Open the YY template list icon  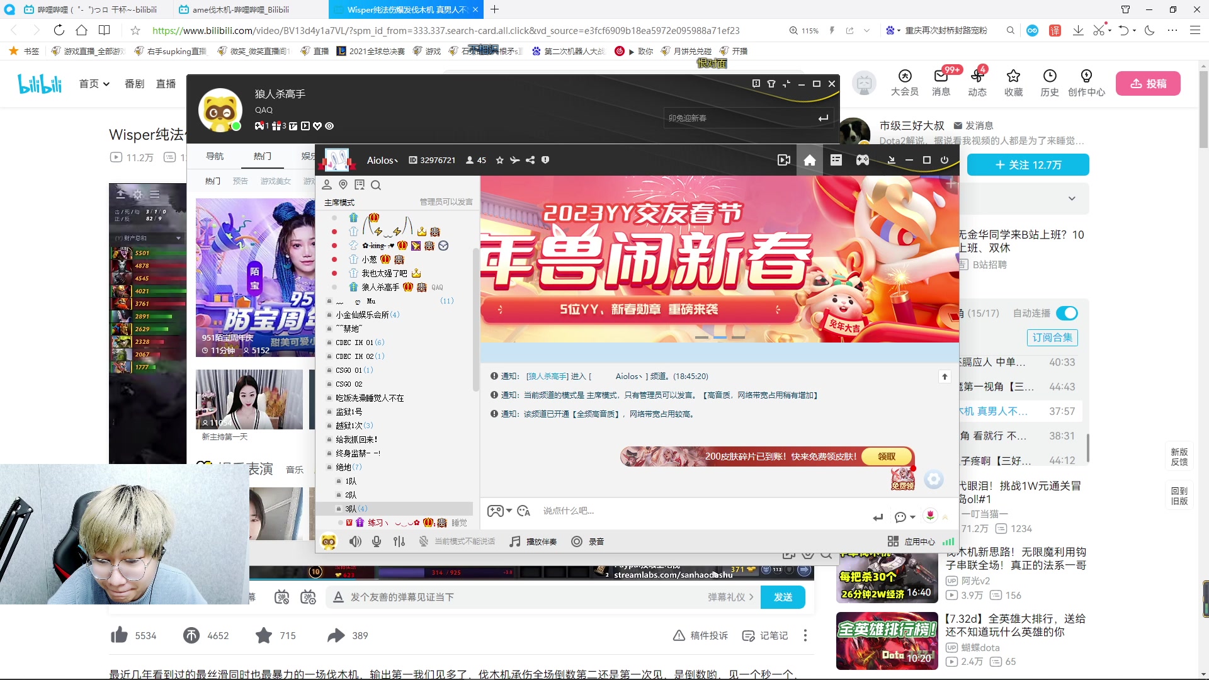click(836, 160)
